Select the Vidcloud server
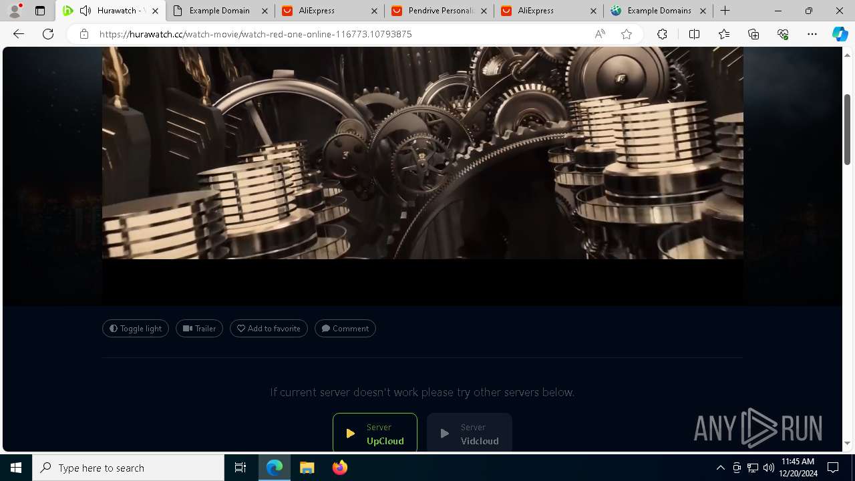The image size is (855, 481). tap(470, 433)
